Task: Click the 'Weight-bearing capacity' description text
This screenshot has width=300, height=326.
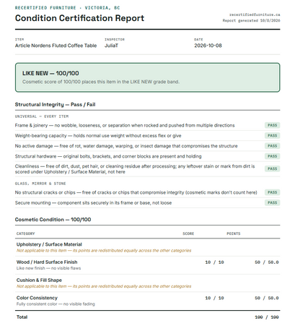Action: tap(98, 136)
